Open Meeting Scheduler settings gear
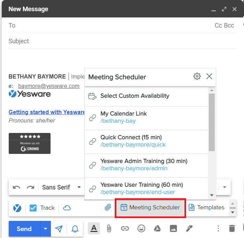 [197, 76]
